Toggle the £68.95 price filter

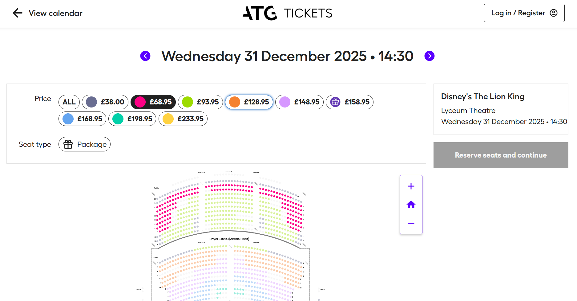point(153,102)
